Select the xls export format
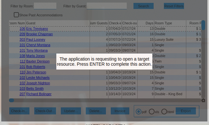The height and width of the screenshot is (125, 209). pos(152,112)
